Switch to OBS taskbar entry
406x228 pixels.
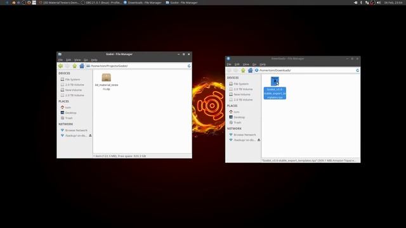click(x=101, y=3)
